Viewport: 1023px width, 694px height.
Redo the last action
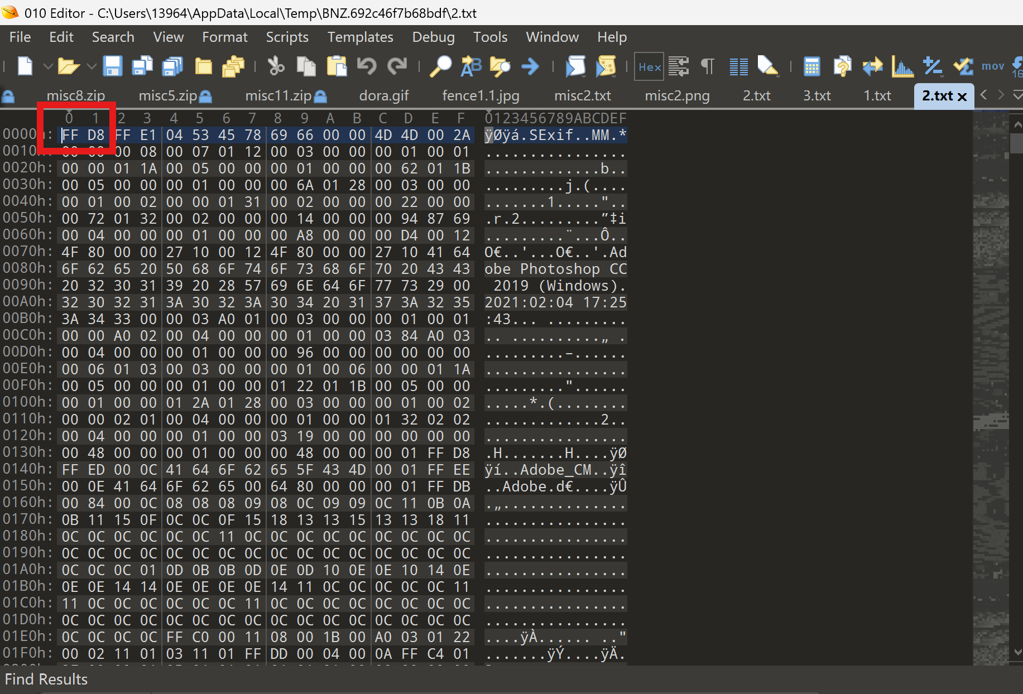point(397,66)
